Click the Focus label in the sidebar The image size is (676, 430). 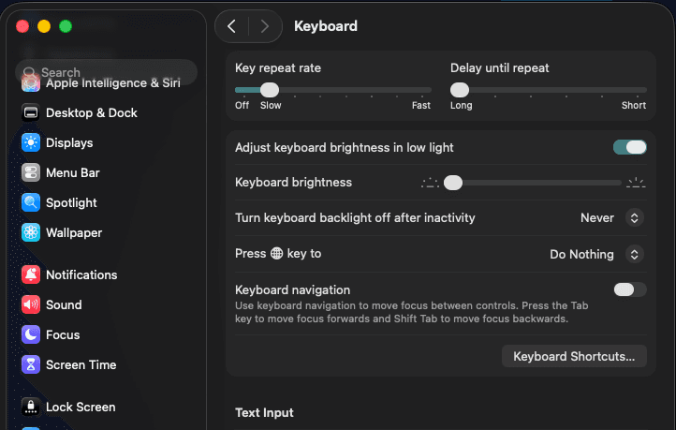63,334
